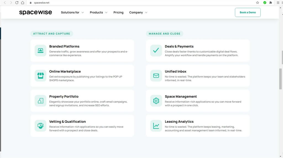Reload the page using the refresh button
Viewport: 283px width, 158px height.
click(17, 3)
